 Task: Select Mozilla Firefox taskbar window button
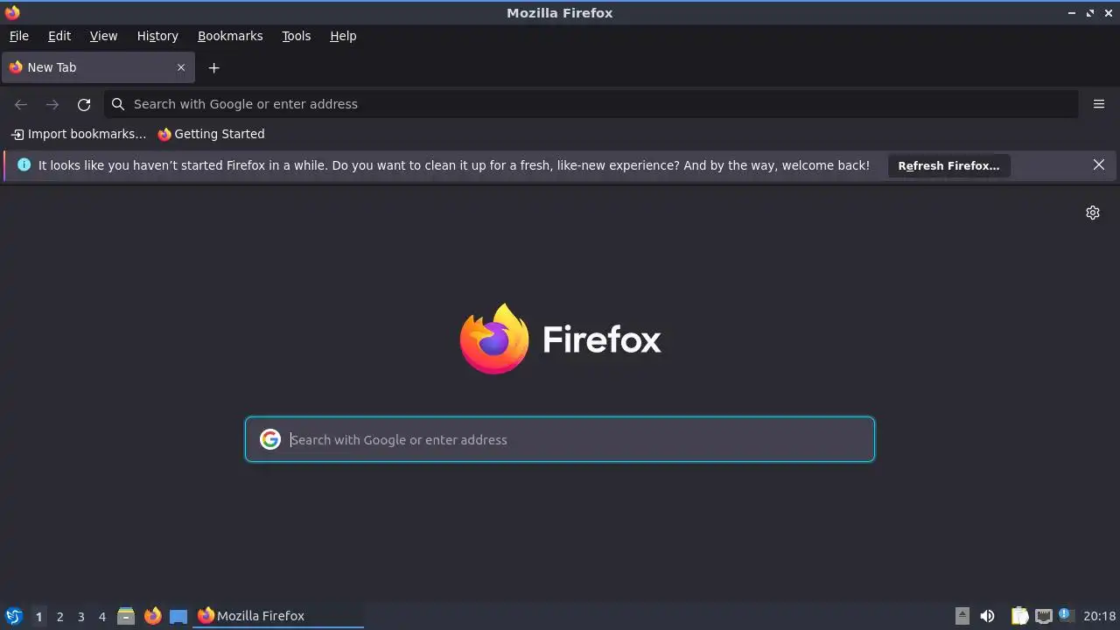[x=278, y=616]
